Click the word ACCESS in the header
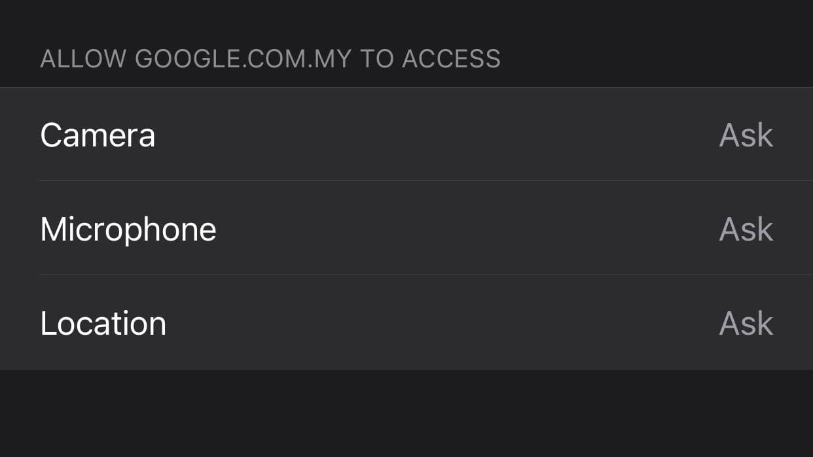813x457 pixels. coord(451,59)
